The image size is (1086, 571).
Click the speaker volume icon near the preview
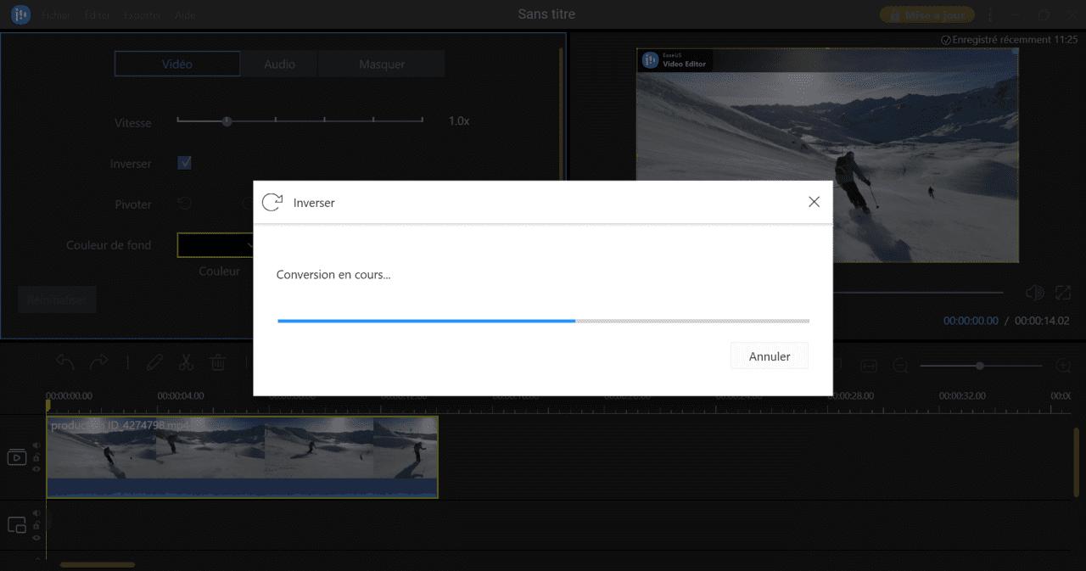(x=1034, y=293)
